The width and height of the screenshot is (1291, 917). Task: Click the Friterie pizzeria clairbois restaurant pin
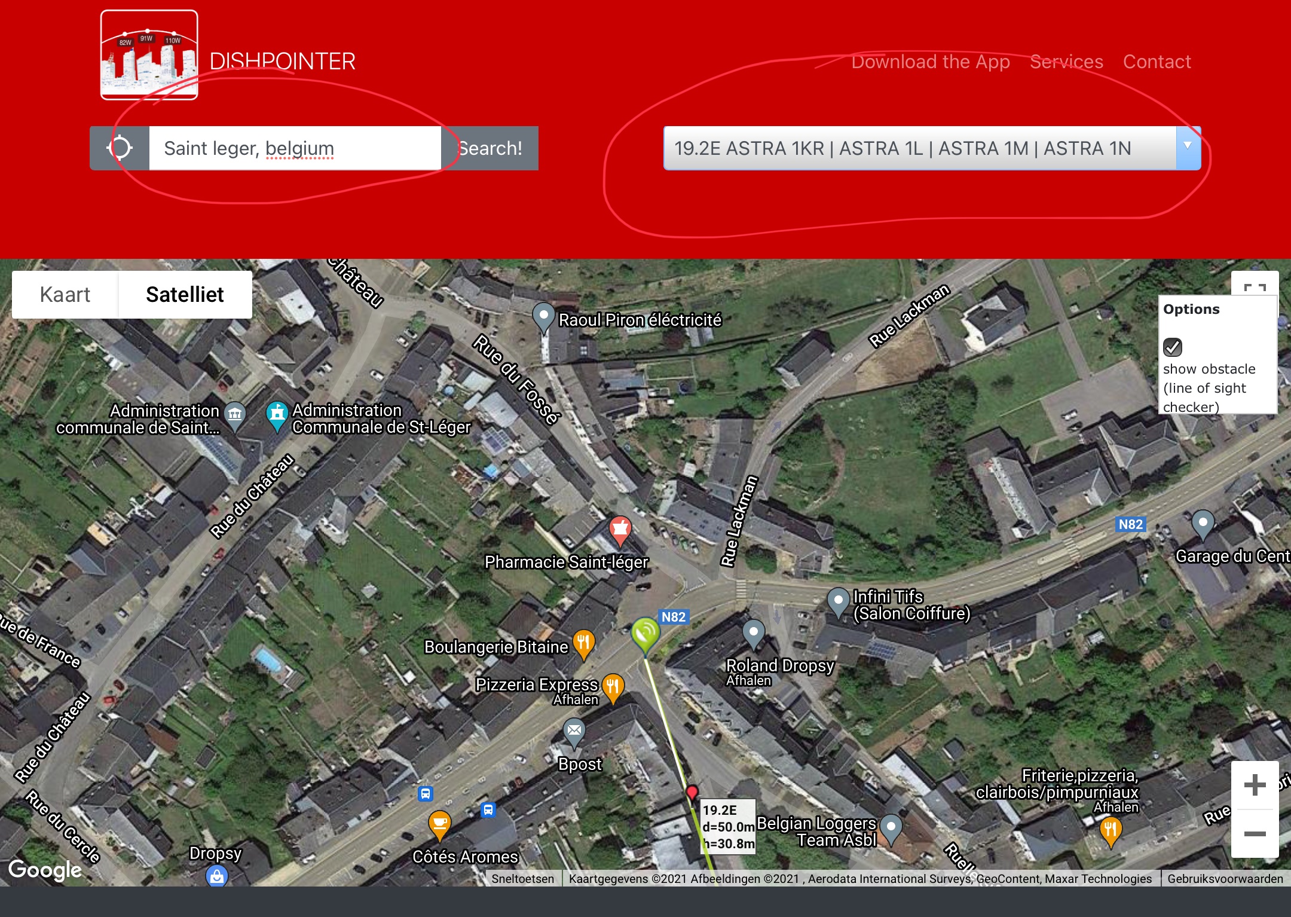(1110, 832)
